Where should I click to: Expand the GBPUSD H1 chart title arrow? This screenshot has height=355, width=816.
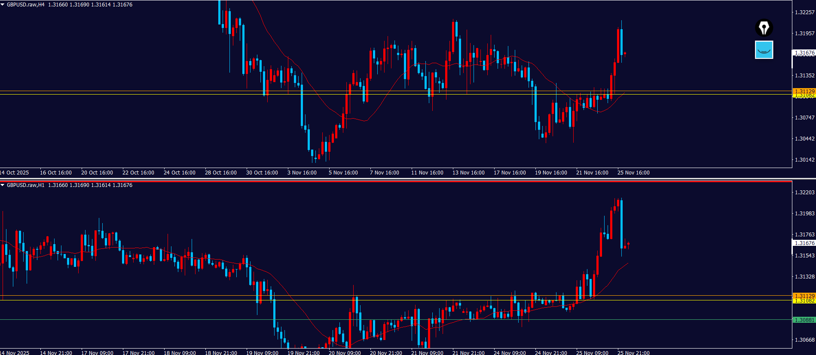pyautogui.click(x=3, y=185)
